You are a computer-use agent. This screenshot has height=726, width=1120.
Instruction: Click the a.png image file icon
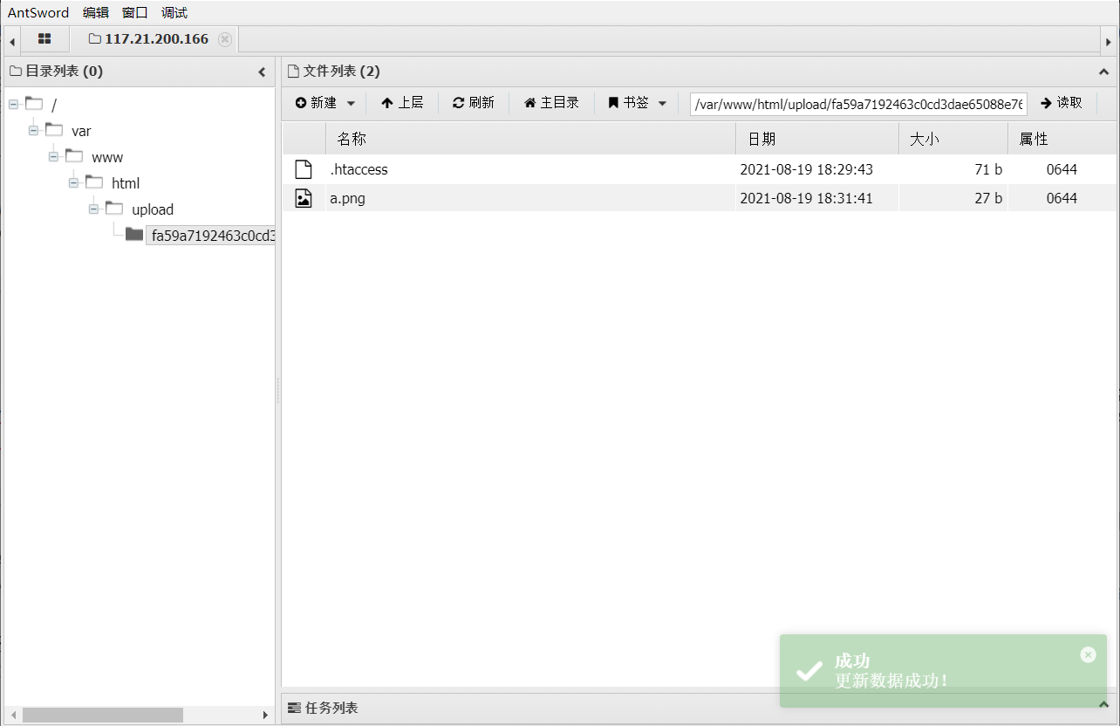pyautogui.click(x=303, y=198)
